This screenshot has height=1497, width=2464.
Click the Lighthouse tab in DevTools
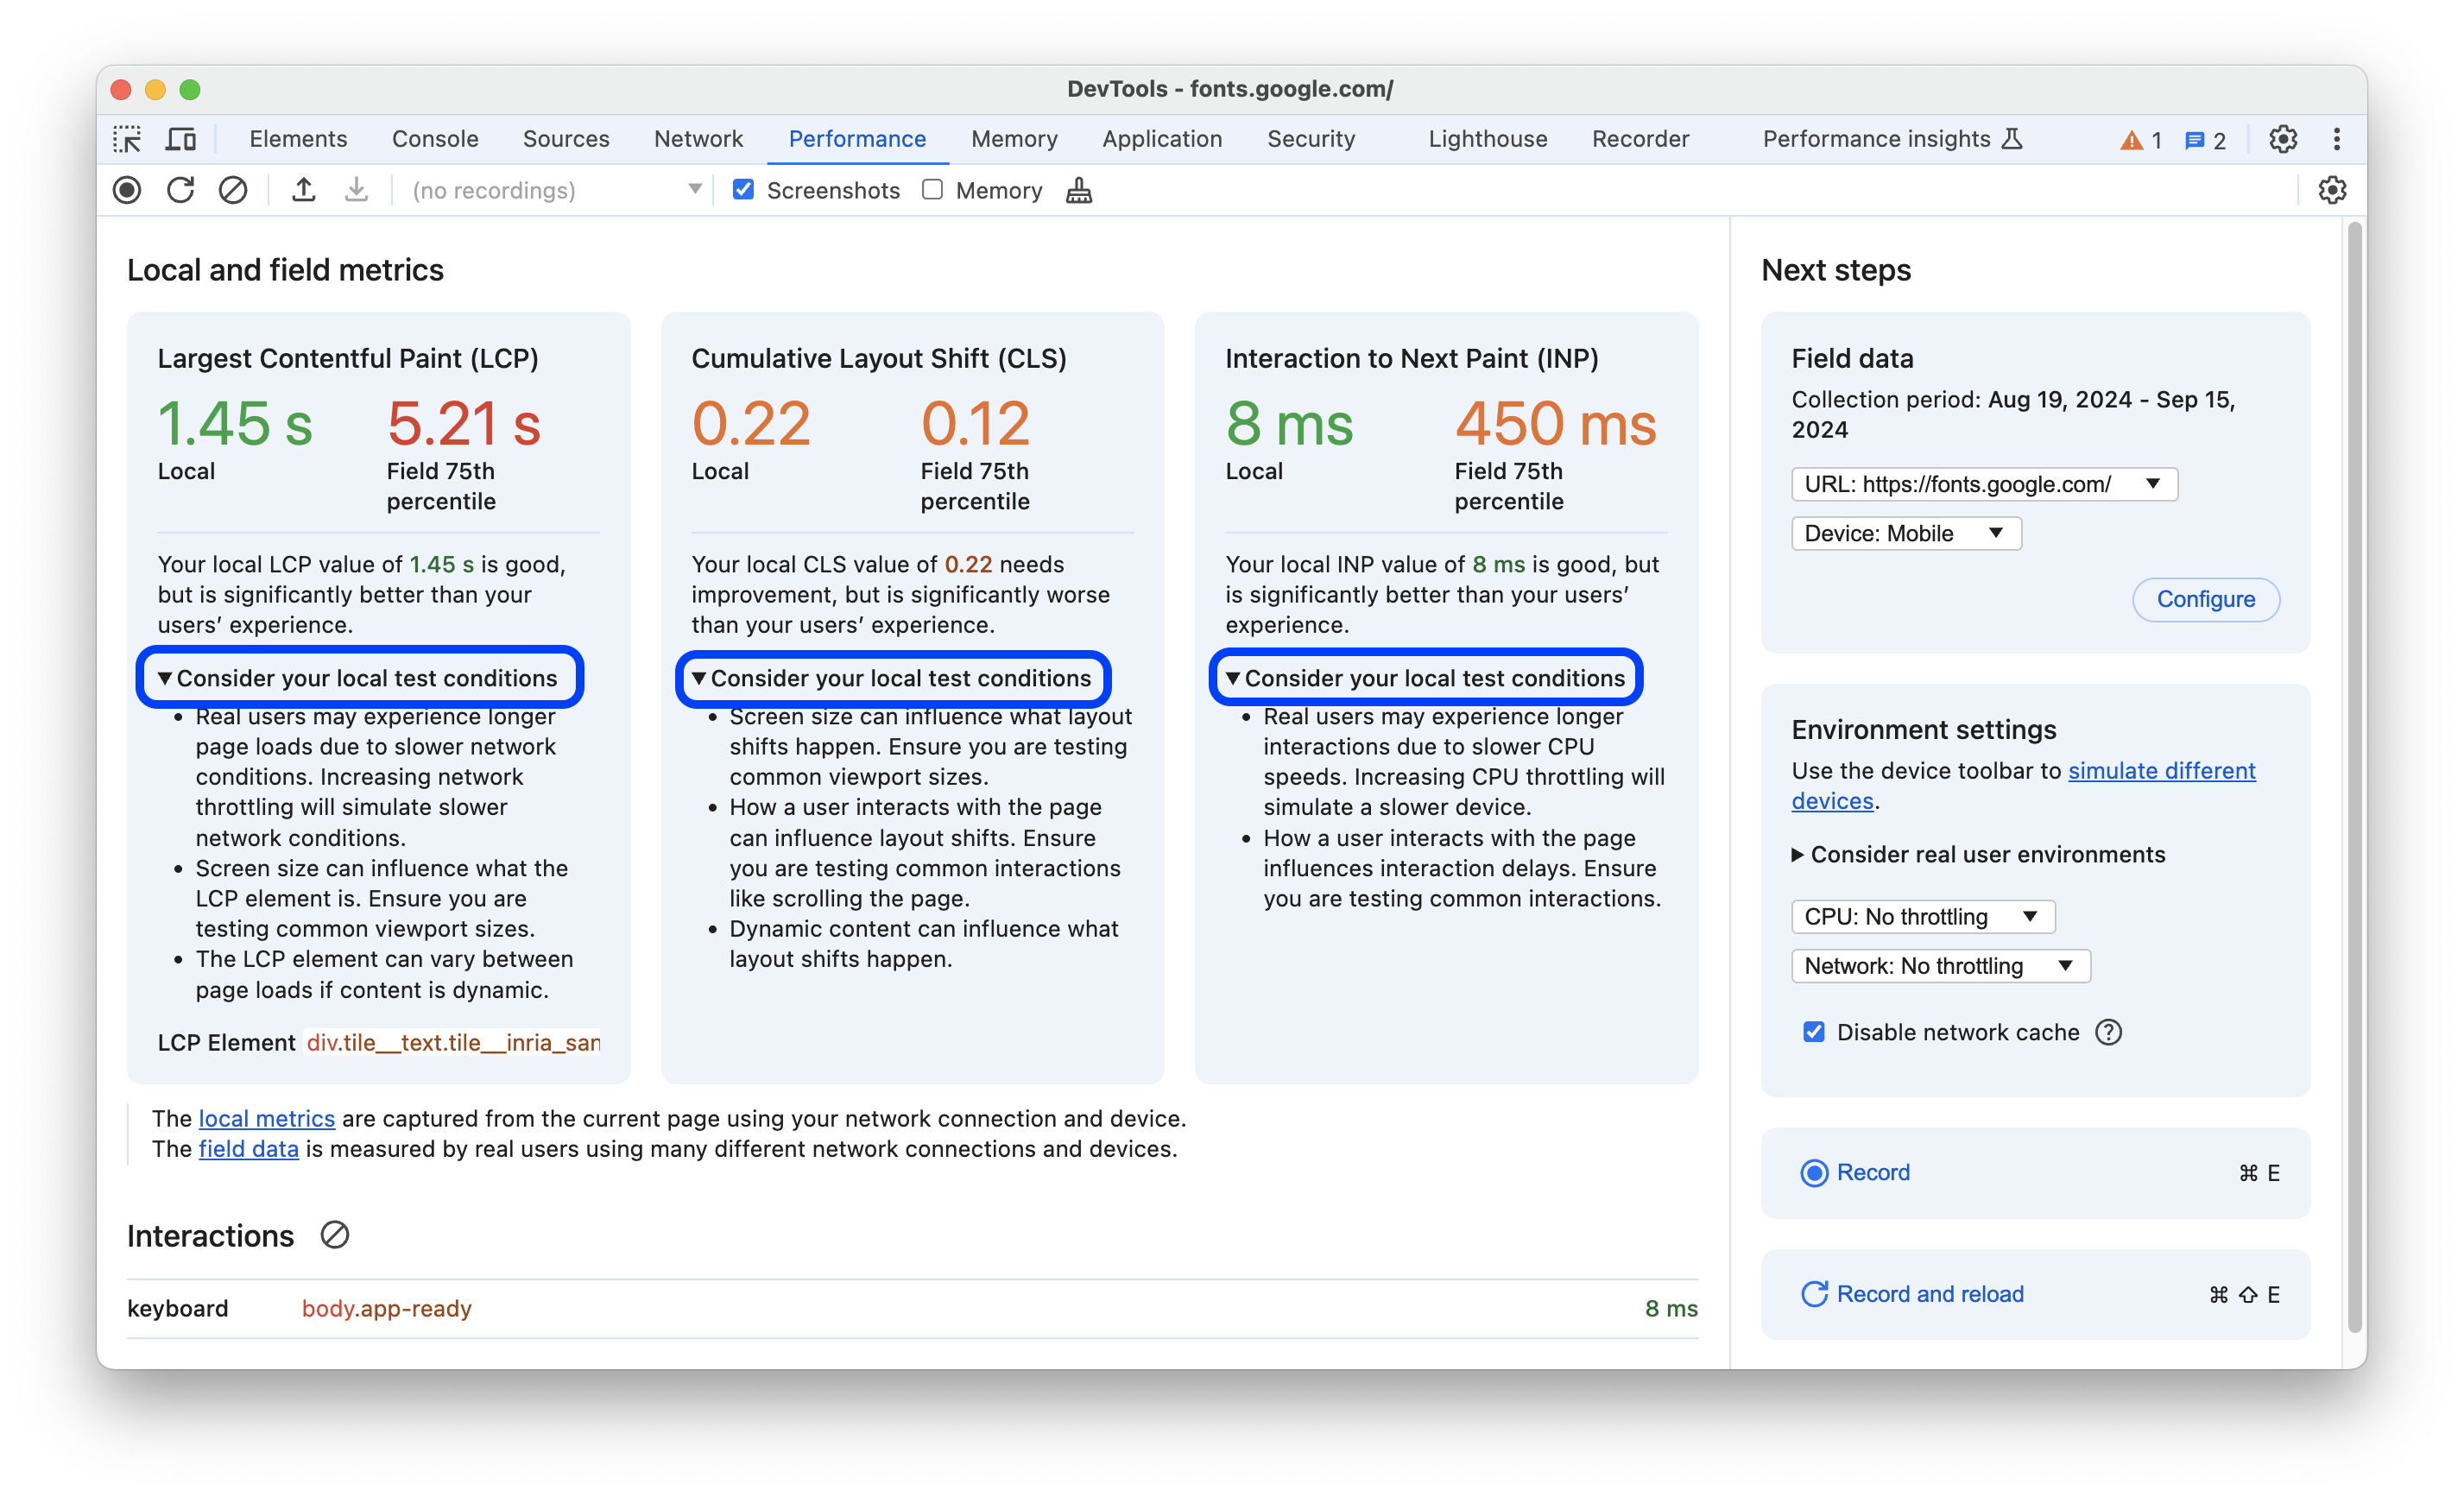[1484, 139]
